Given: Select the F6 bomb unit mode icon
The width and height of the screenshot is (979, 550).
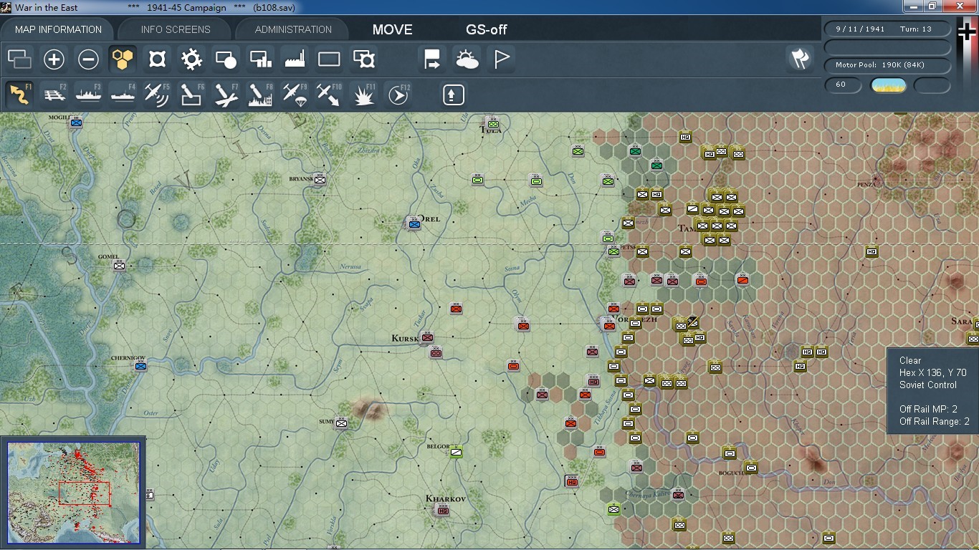Looking at the screenshot, I should [x=192, y=95].
